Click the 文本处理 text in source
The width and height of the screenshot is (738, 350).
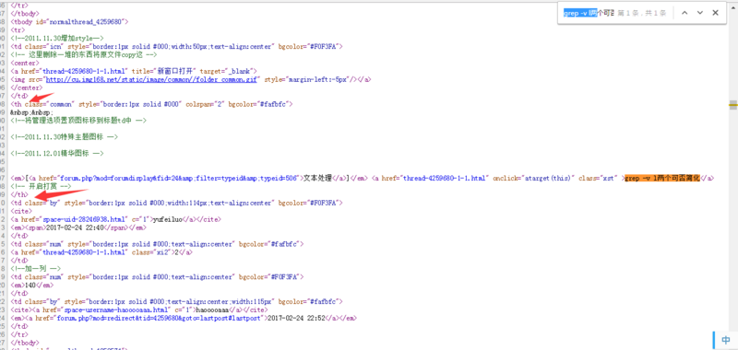point(317,178)
